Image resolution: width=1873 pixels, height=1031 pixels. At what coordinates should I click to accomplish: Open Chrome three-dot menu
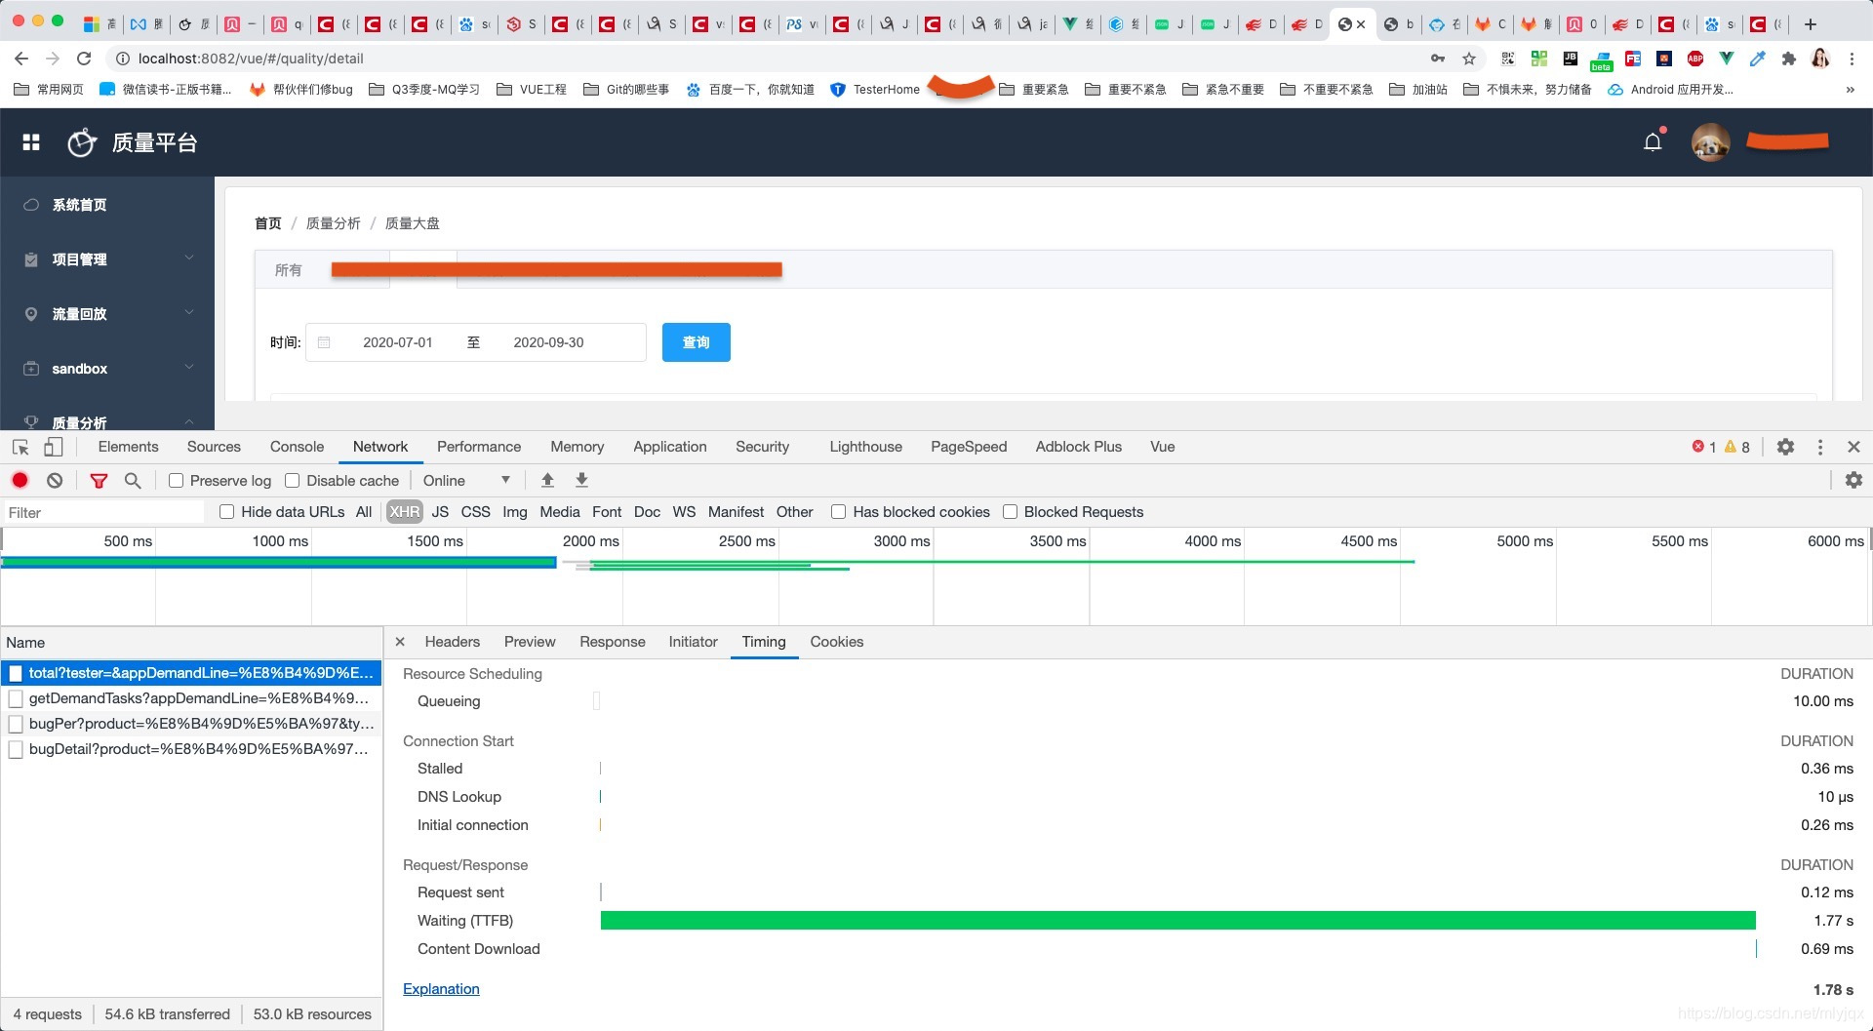1852,59
